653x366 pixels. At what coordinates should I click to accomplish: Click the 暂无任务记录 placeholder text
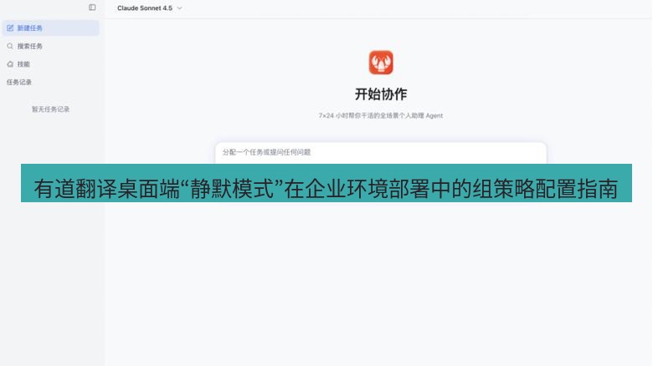coord(51,109)
